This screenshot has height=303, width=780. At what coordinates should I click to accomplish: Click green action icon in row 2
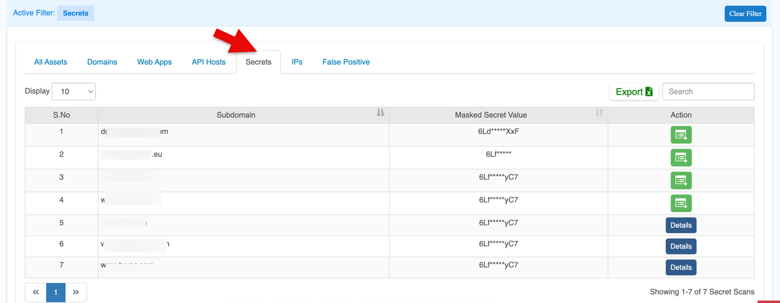[x=681, y=158]
